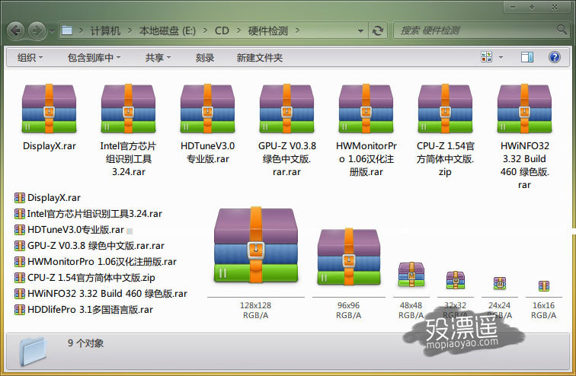Screen dimensions: 576x376
Task: Click the folder icon in details pane
Action: pyautogui.click(x=34, y=351)
